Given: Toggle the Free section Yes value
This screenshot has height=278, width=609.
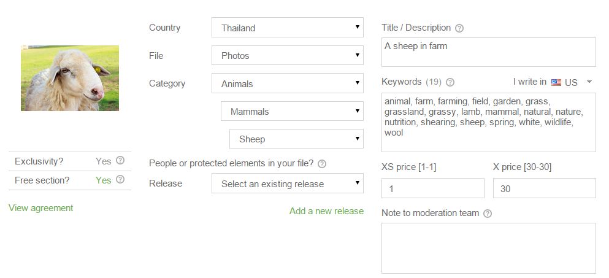Looking at the screenshot, I should (x=103, y=180).
